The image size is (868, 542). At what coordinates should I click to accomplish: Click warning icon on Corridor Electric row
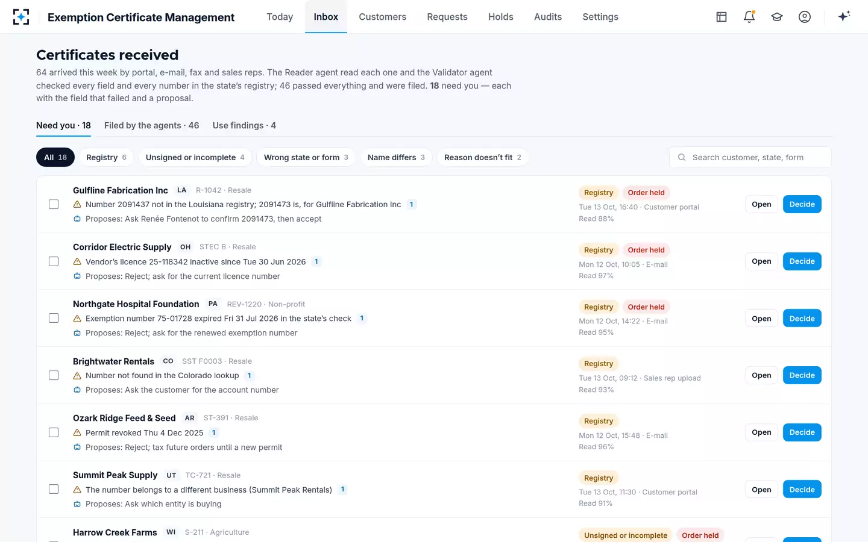pos(77,261)
